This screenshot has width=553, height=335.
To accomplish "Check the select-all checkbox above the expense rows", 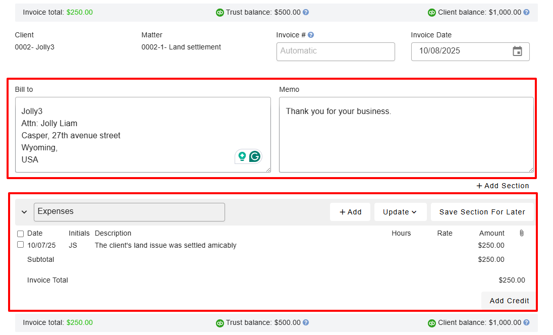I will [x=20, y=234].
